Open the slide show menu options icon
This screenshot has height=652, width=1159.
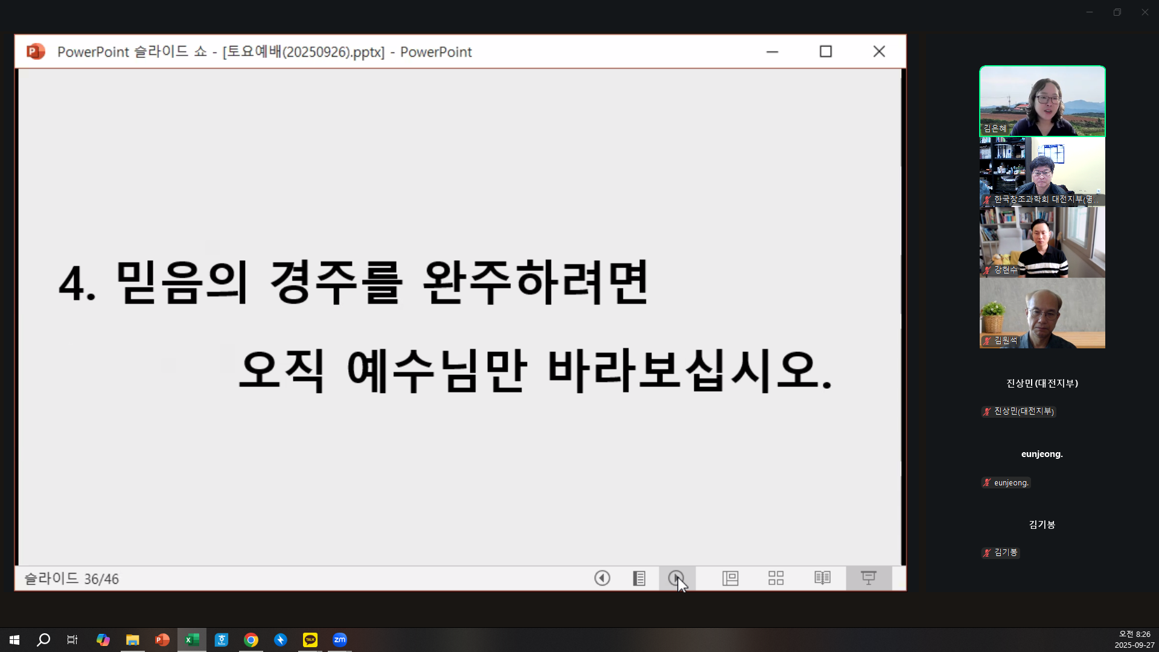click(639, 578)
